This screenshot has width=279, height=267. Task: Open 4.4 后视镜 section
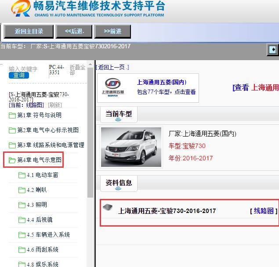pyautogui.click(x=40, y=220)
